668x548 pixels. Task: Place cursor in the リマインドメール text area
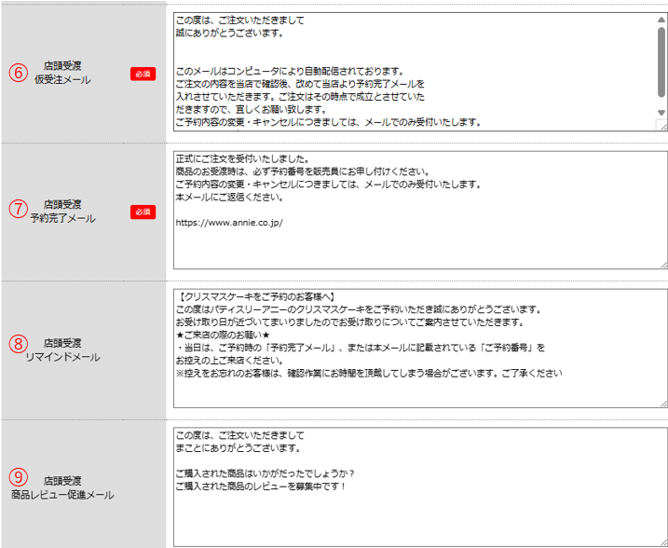point(419,391)
